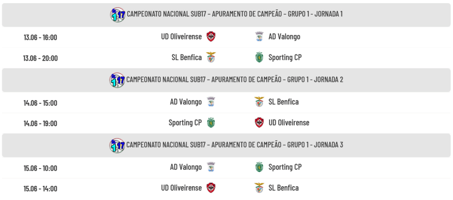Click the 13.06 - 20:00 match time
Screen dimensions: 453x200
click(x=40, y=58)
